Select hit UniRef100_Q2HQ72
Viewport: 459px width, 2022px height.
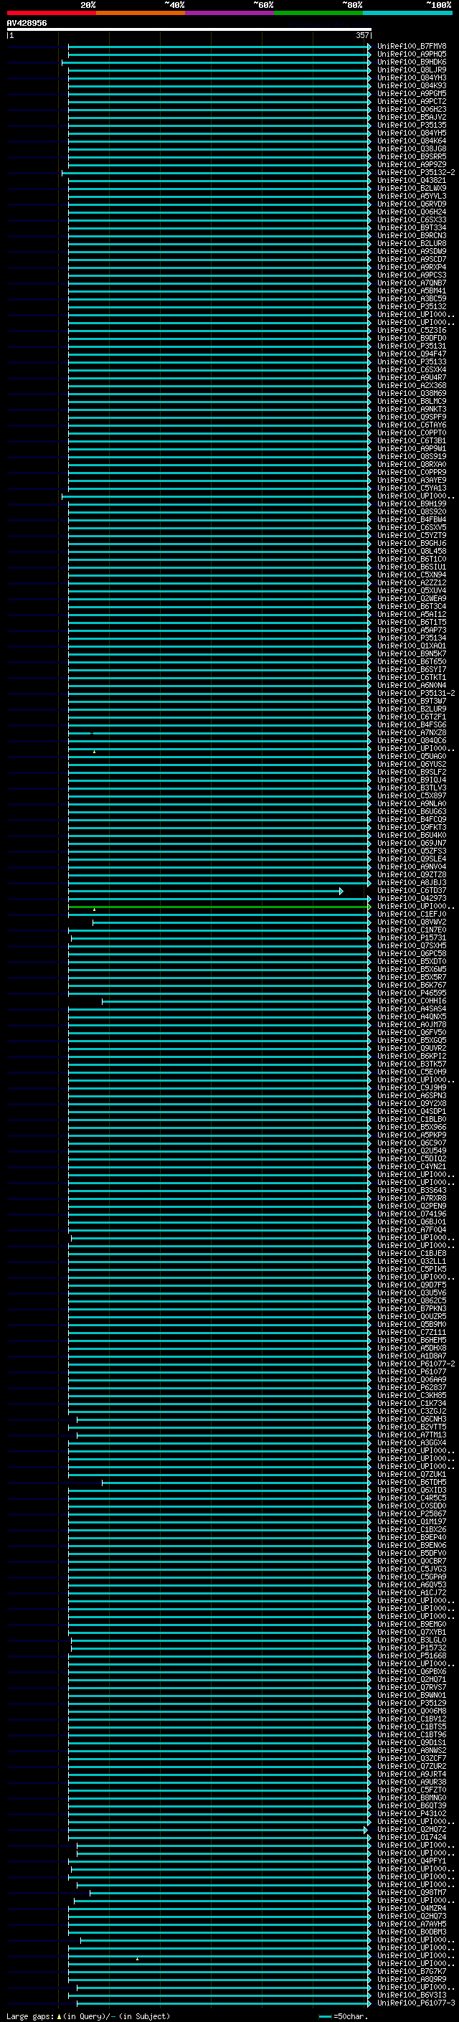[412, 1830]
